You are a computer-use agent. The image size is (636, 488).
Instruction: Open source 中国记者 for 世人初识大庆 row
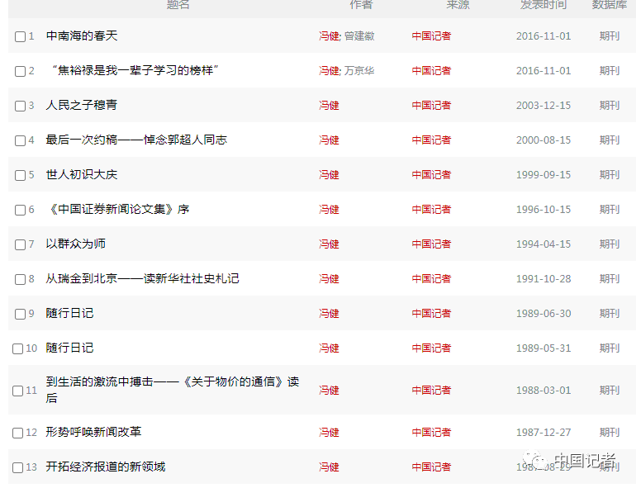coord(431,175)
